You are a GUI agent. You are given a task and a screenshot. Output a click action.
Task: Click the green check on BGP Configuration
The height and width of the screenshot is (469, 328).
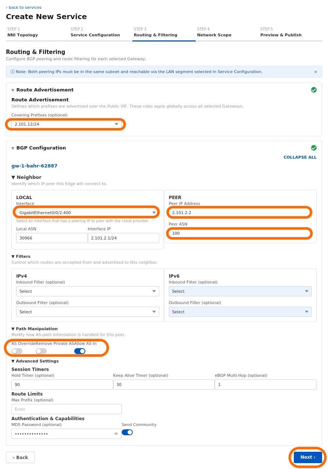pos(314,148)
